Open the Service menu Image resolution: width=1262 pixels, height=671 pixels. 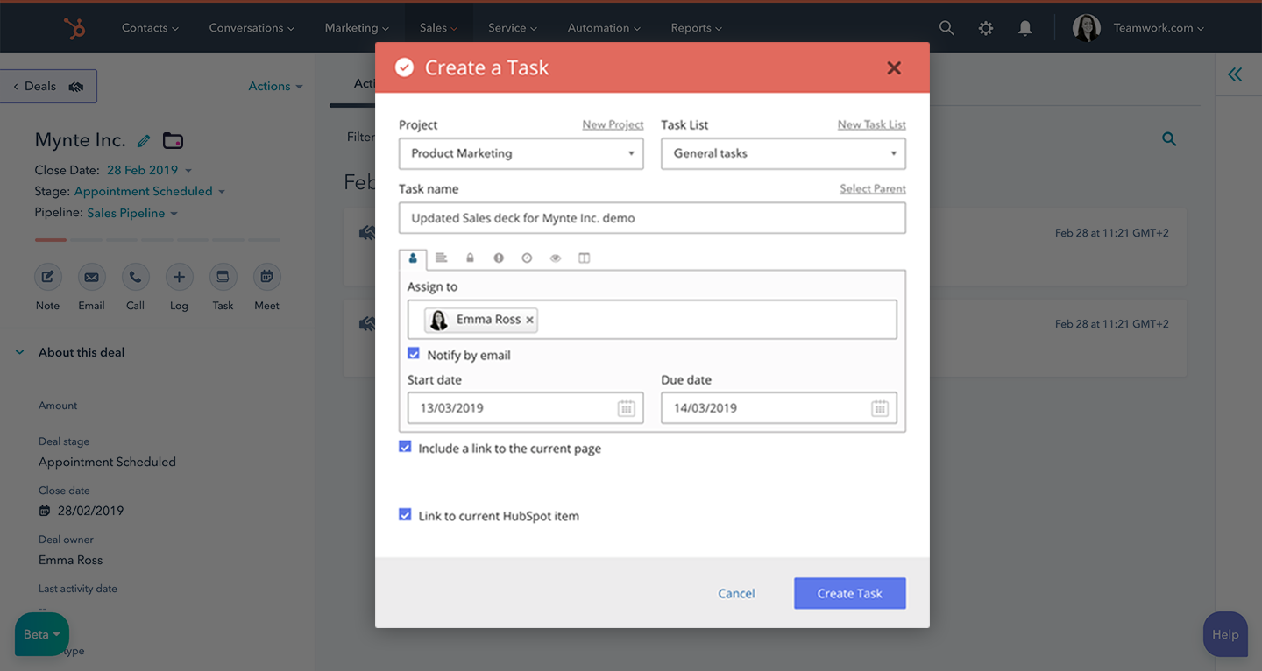(513, 28)
